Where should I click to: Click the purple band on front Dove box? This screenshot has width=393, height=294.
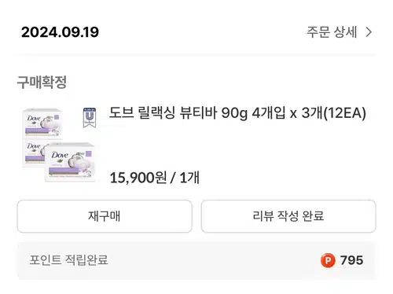click(64, 171)
